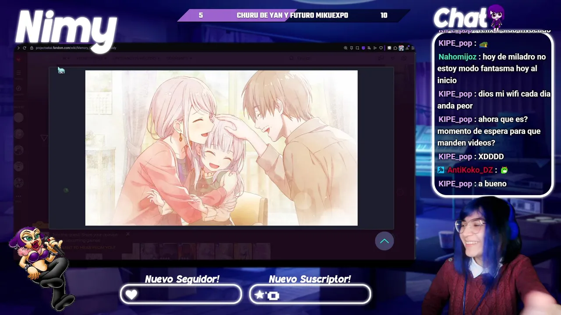This screenshot has height=315, width=561.
Task: Click the translate page icon
Action: [x=369, y=48]
